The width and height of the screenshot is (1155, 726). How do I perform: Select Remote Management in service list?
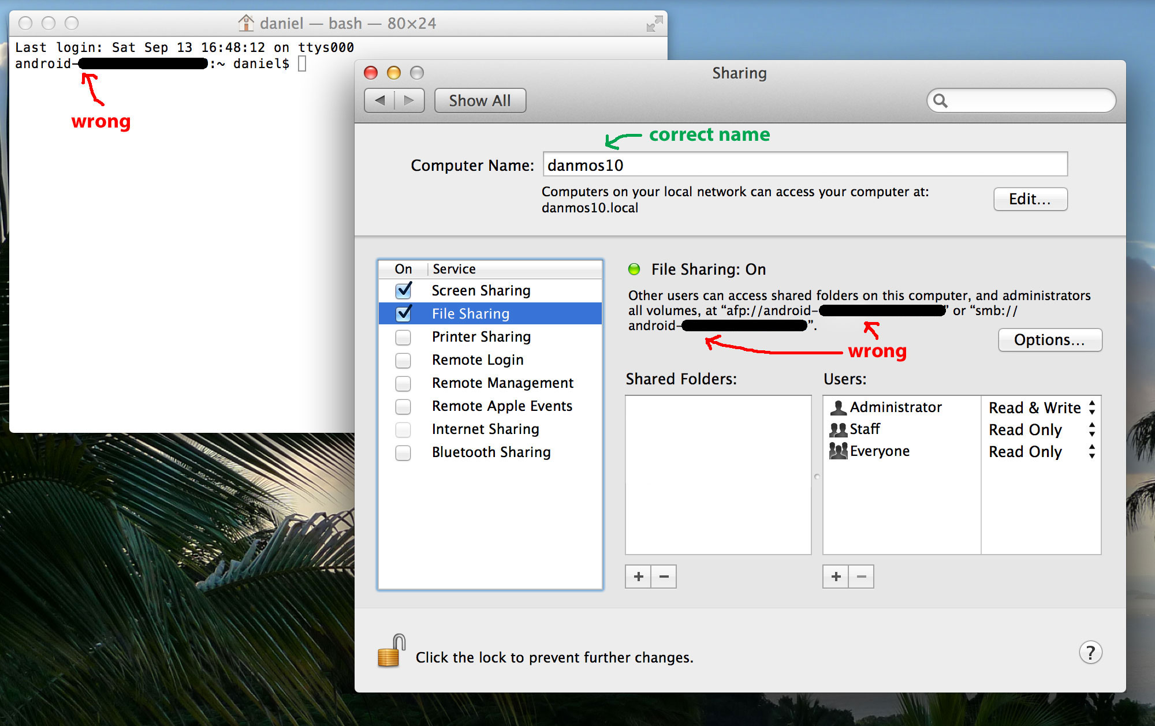point(502,383)
